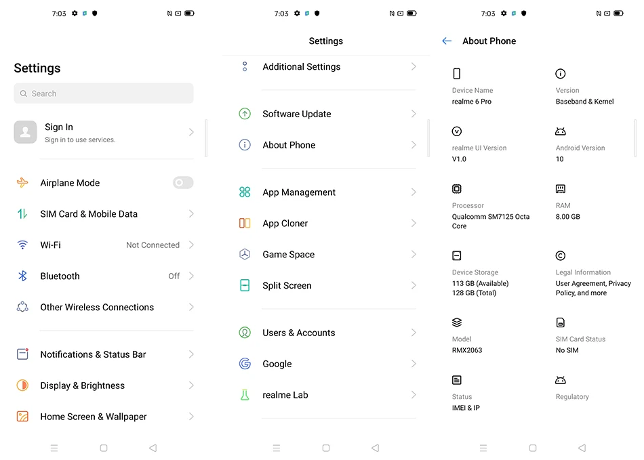Open Additional Settings chevron arrow
Screen dimensions: 644x460
[x=414, y=66]
